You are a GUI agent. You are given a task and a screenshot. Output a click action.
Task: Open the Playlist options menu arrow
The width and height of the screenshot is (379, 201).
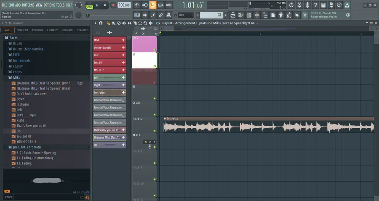click(x=96, y=23)
